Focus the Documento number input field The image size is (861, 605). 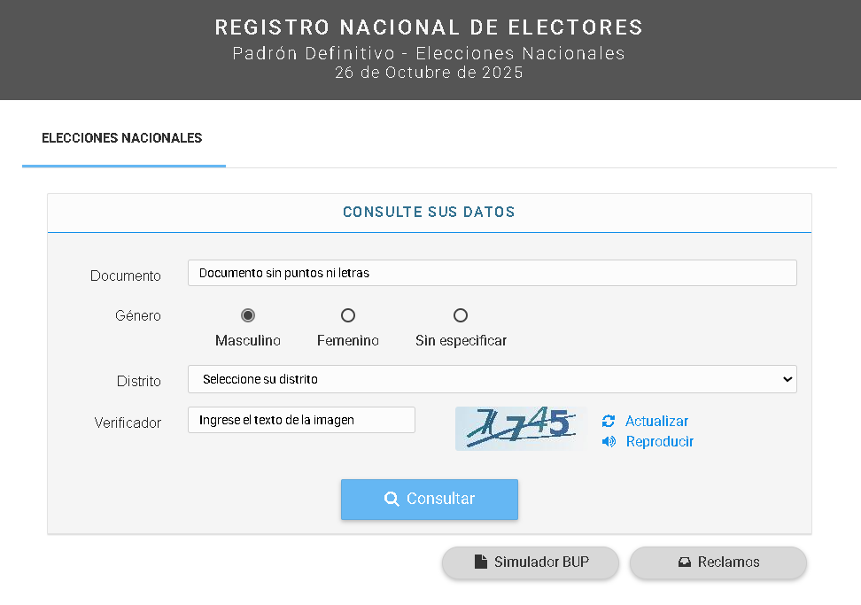pyautogui.click(x=492, y=273)
